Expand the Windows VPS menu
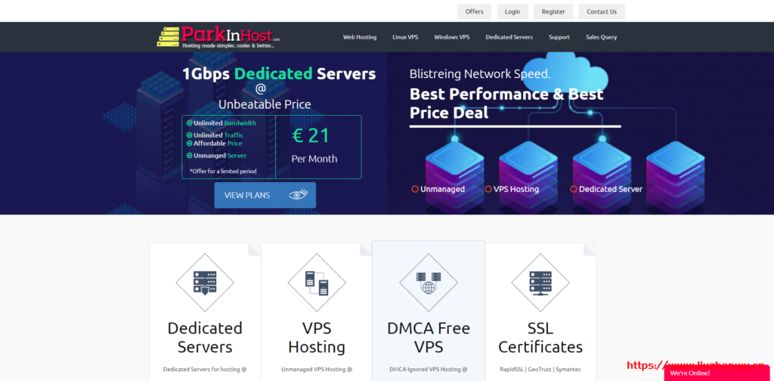The height and width of the screenshot is (381, 774). pos(452,37)
